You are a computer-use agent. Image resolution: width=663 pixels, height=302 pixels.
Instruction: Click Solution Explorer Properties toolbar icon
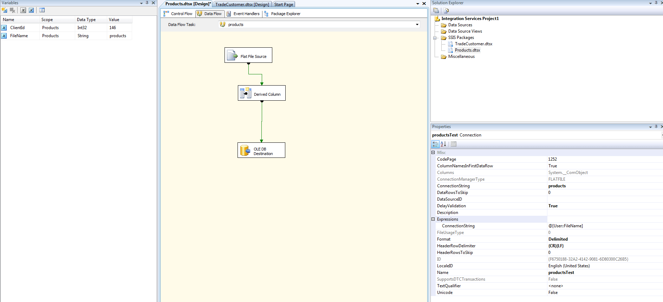pos(436,11)
